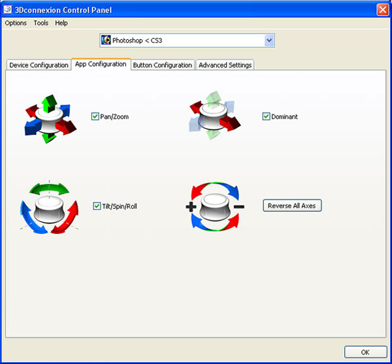The width and height of the screenshot is (392, 364).
Task: Confirm with the OK button
Action: coord(365,352)
